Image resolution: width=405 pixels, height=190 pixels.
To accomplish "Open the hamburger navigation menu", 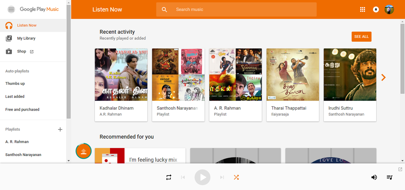I will click(11, 9).
